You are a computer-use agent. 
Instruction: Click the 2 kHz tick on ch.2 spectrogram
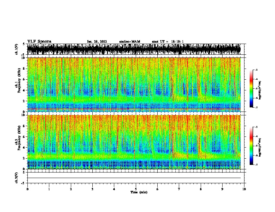[24, 158]
